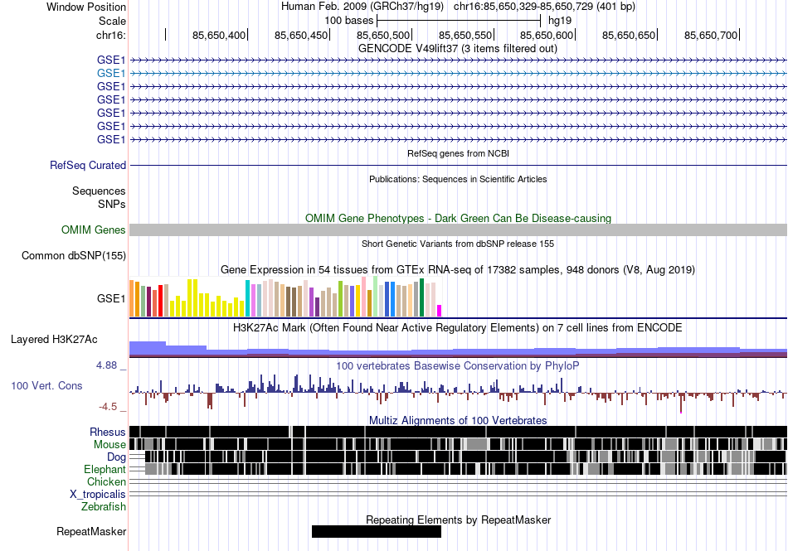The image size is (788, 551).
Task: Click the SNPs label in Publications track
Action: point(112,204)
